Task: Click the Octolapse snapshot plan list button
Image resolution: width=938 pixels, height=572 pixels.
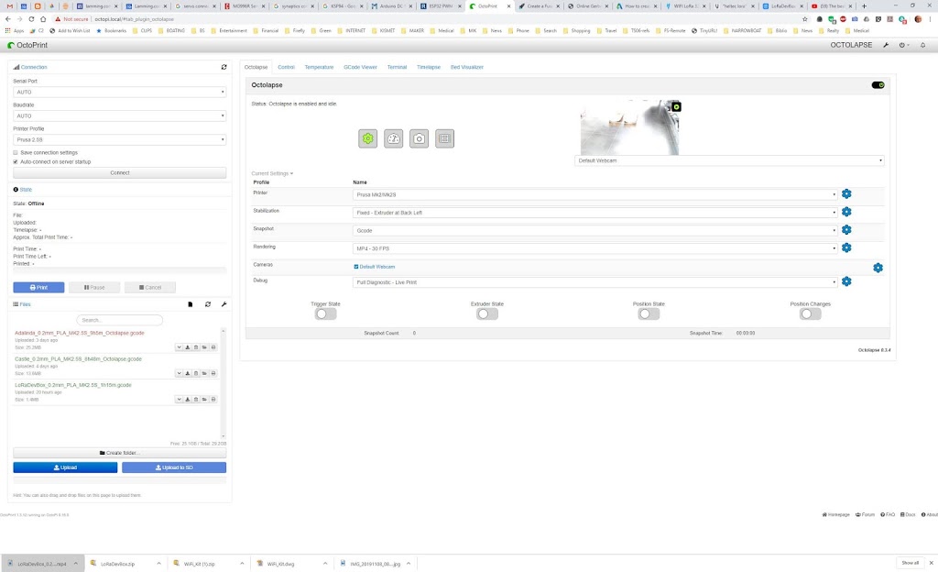Action: [444, 138]
